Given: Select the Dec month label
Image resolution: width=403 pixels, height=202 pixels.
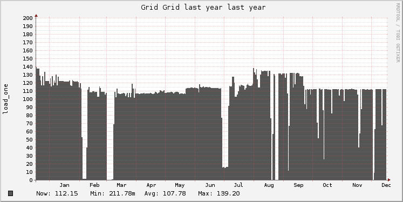Looking at the screenshot, I should click(386, 185).
